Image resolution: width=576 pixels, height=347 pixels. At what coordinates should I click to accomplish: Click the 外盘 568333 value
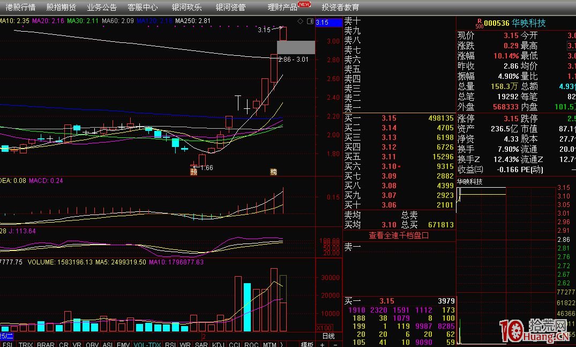click(x=505, y=107)
